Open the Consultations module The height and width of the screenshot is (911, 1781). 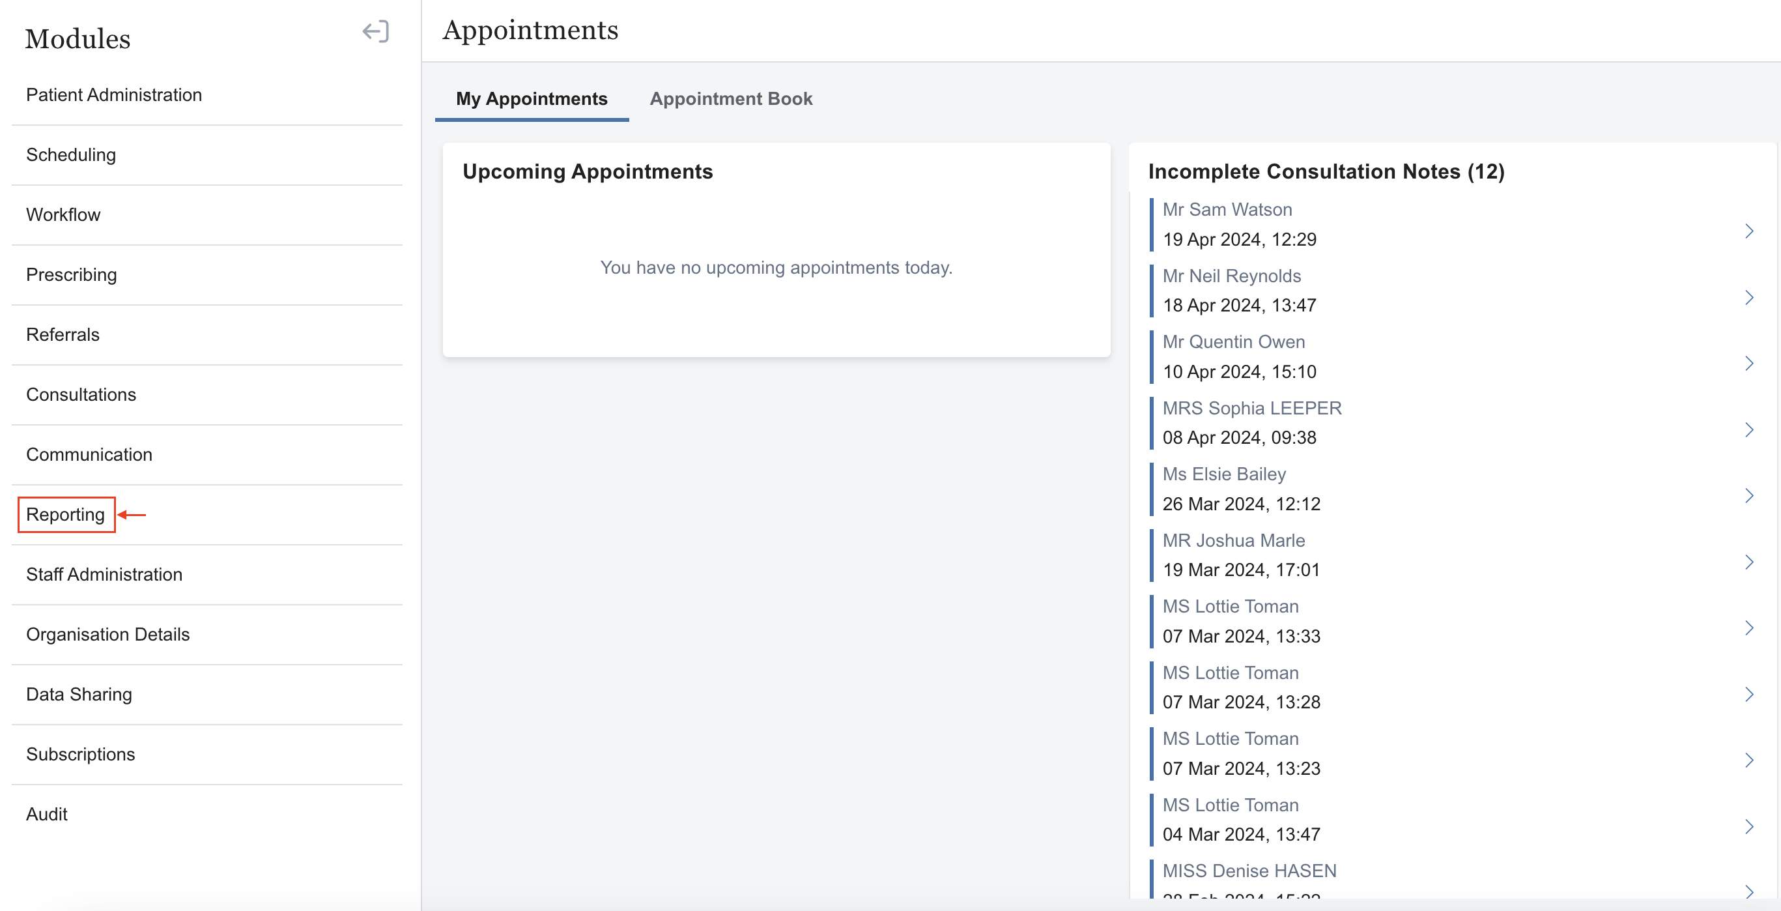[81, 394]
